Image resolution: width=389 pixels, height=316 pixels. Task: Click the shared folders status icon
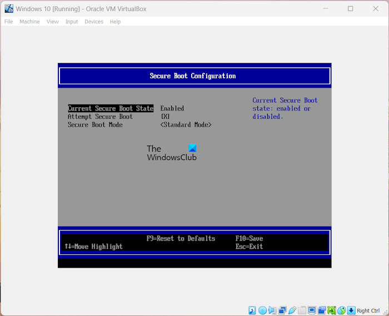point(302,310)
